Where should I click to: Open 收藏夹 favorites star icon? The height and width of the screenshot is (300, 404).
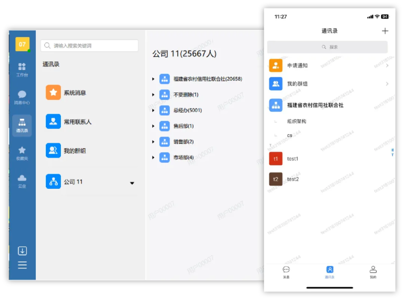(22, 153)
